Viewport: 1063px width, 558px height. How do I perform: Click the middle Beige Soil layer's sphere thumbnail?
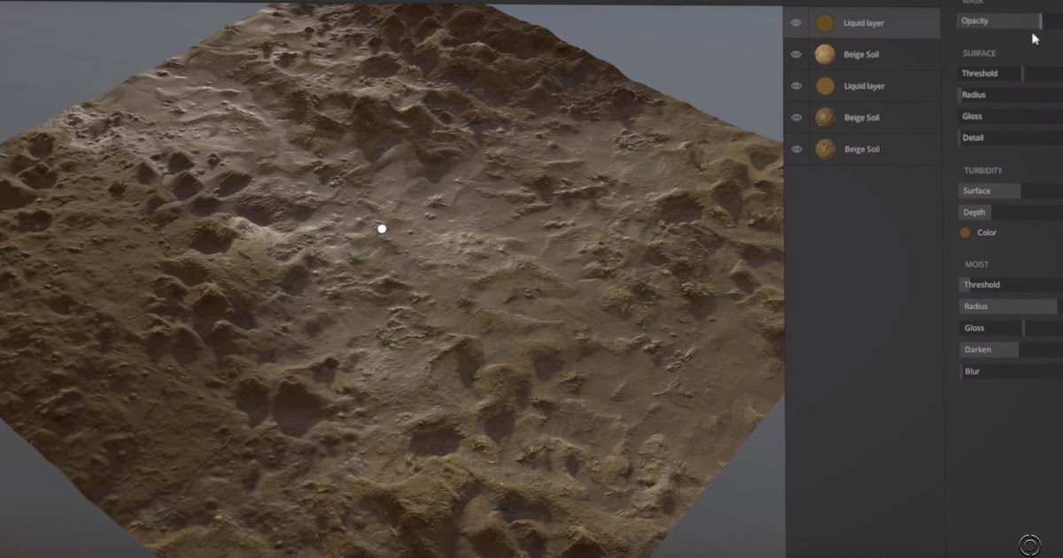tap(825, 118)
